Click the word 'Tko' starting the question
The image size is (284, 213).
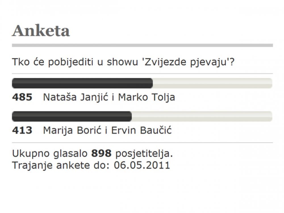pyautogui.click(x=21, y=62)
